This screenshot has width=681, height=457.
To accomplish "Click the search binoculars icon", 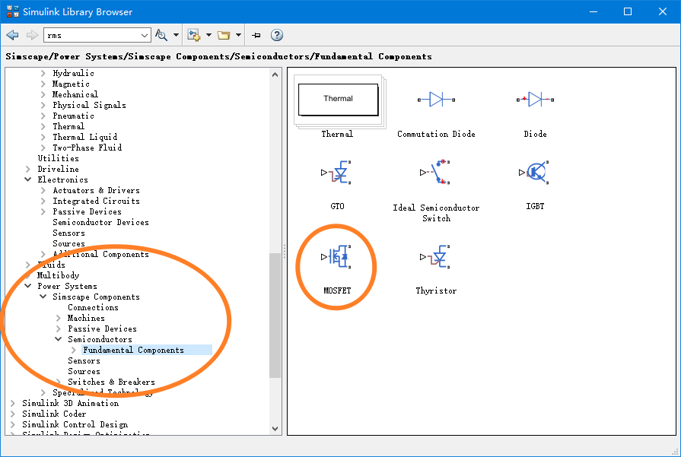I will tap(161, 35).
